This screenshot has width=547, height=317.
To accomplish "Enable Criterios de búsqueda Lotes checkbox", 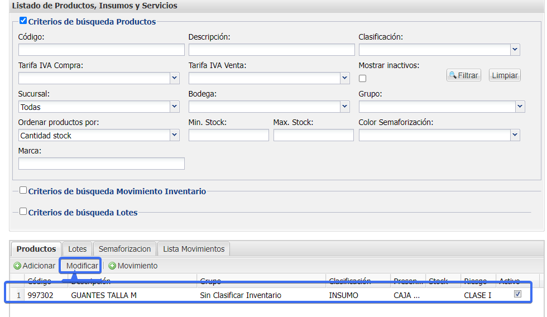I will pos(23,212).
